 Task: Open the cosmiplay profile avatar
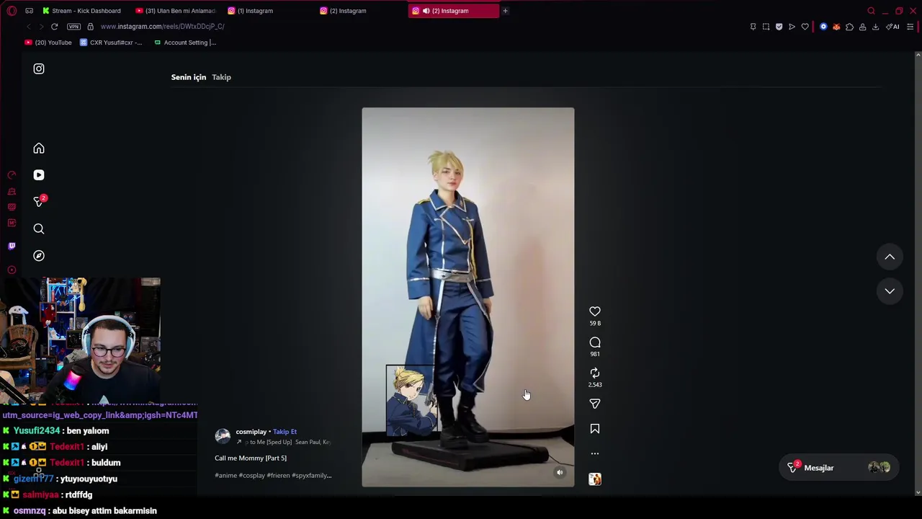(223, 436)
